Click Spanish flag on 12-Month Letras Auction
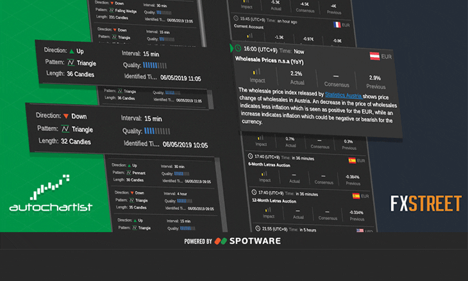The width and height of the screenshot is (468, 281). [x=356, y=196]
